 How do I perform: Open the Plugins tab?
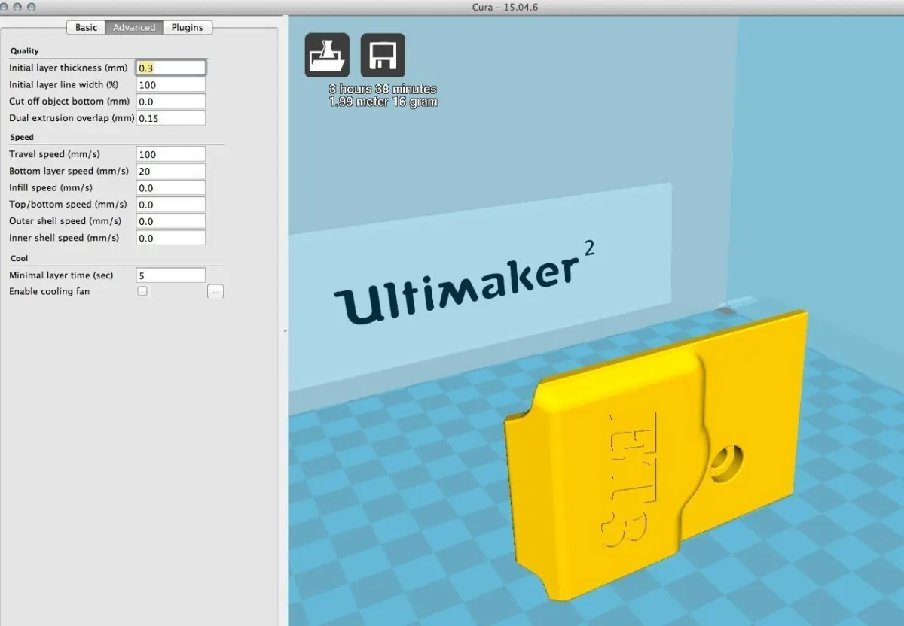[187, 27]
